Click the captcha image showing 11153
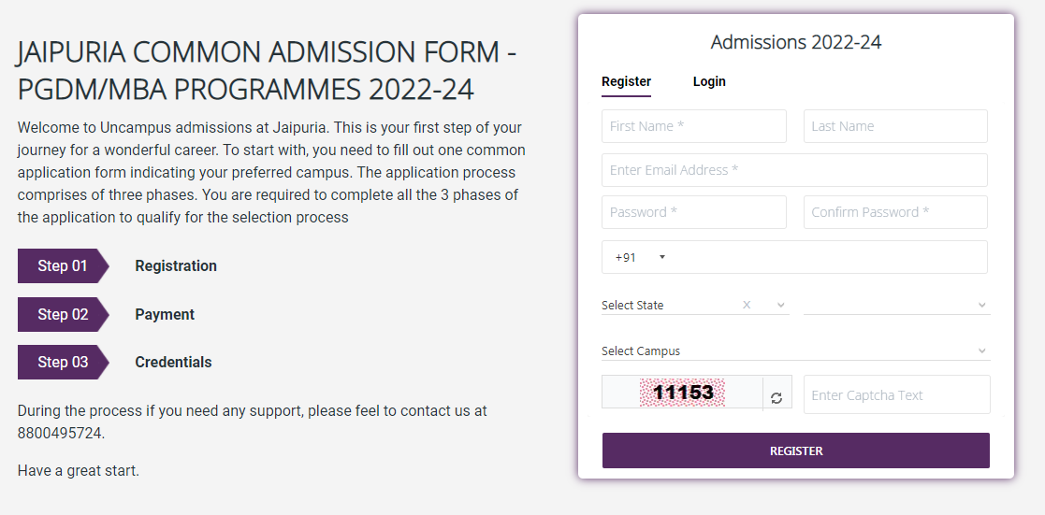This screenshot has width=1045, height=515. point(682,393)
